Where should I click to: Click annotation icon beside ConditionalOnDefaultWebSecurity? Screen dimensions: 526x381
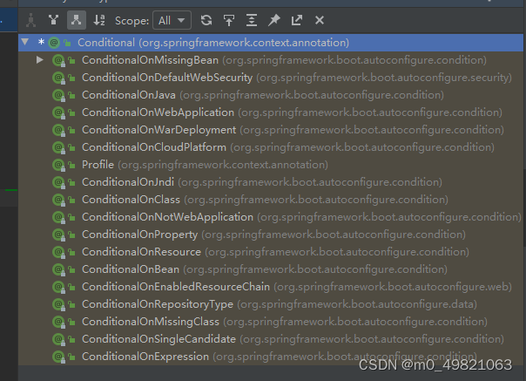point(58,78)
